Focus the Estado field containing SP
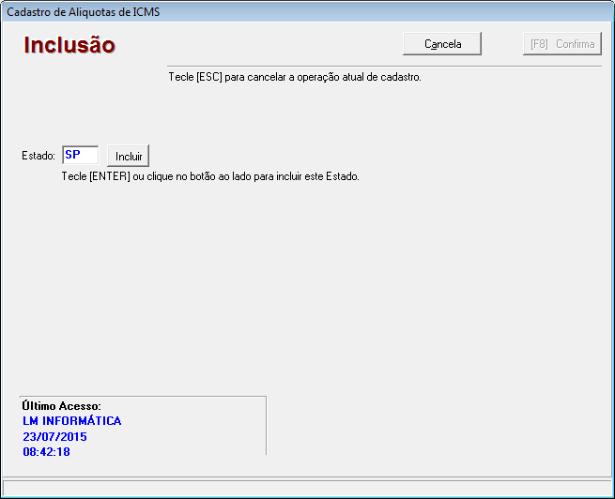The image size is (615, 499). coord(80,155)
